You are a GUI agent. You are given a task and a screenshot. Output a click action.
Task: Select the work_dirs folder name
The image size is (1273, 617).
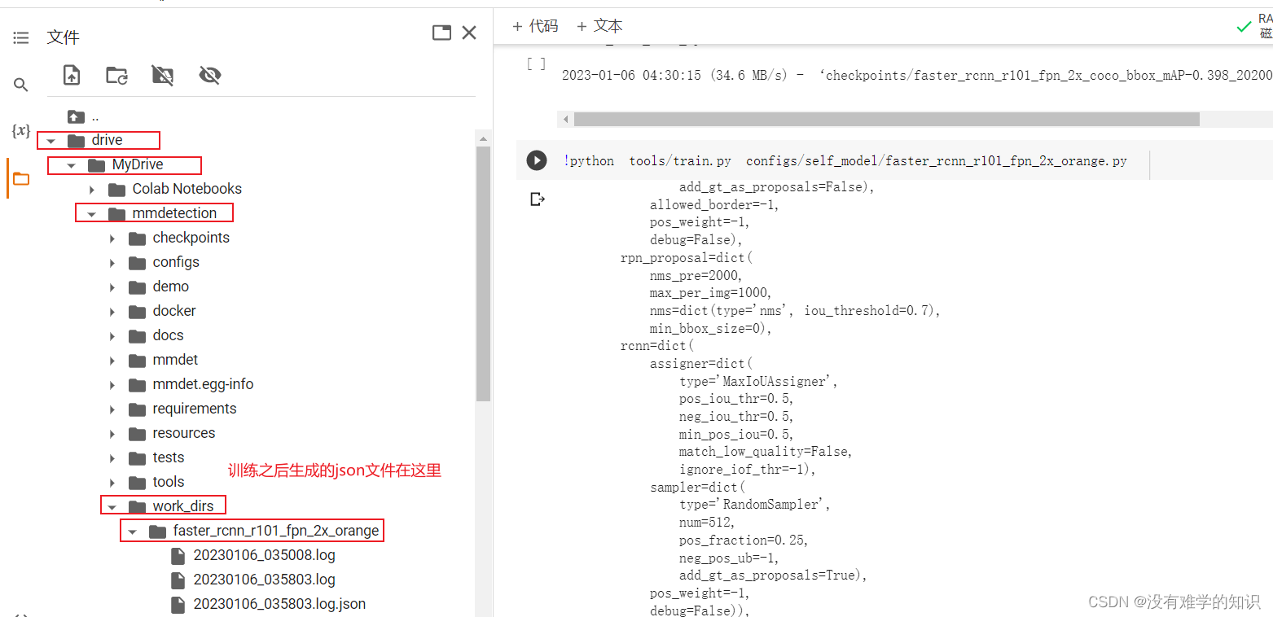183,506
